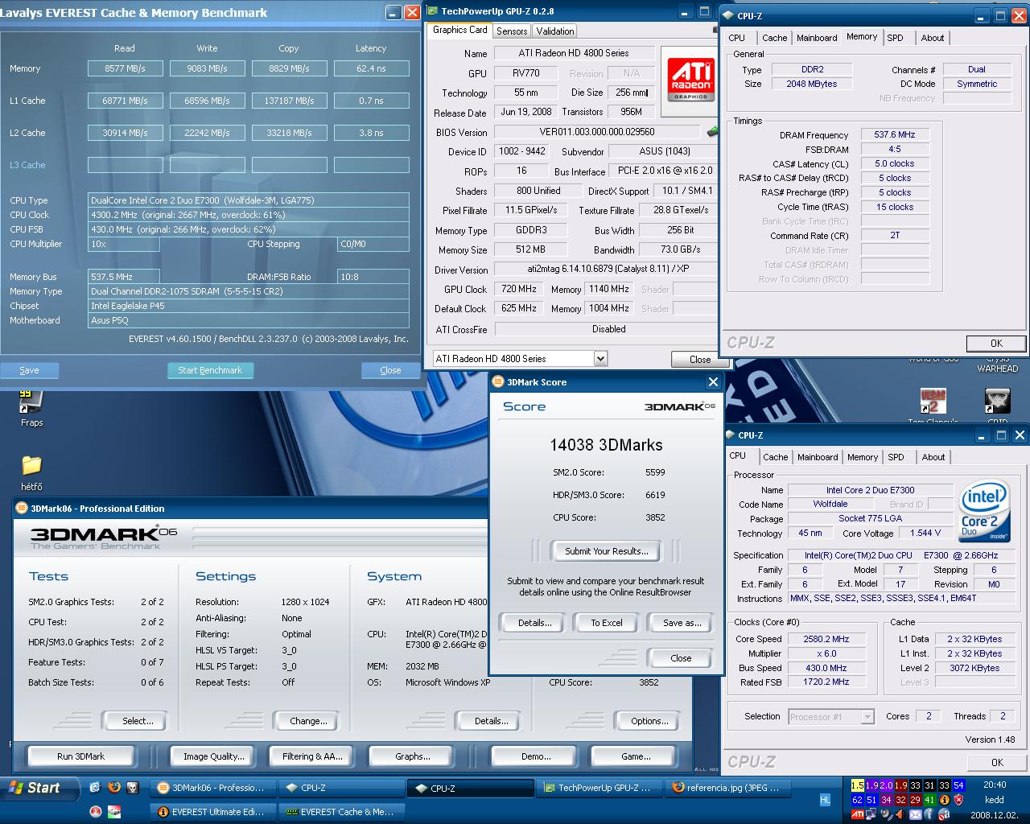Click Options button in 3DMark06
The width and height of the screenshot is (1030, 824).
pos(649,721)
